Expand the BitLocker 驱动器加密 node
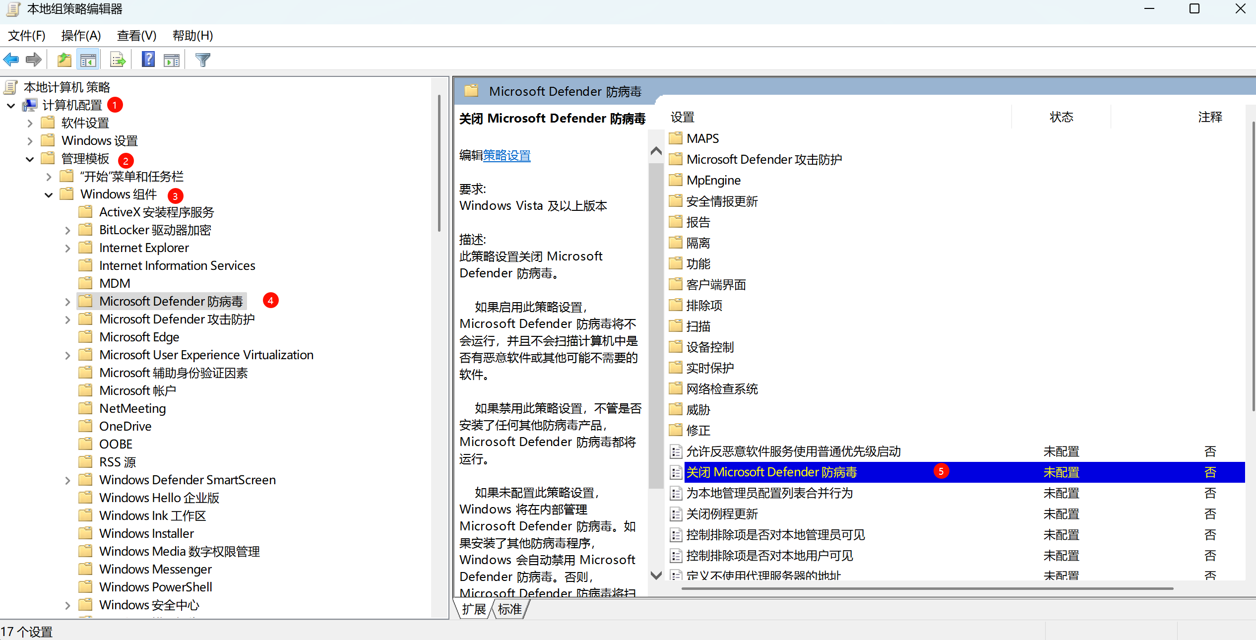This screenshot has height=640, width=1256. (x=67, y=231)
